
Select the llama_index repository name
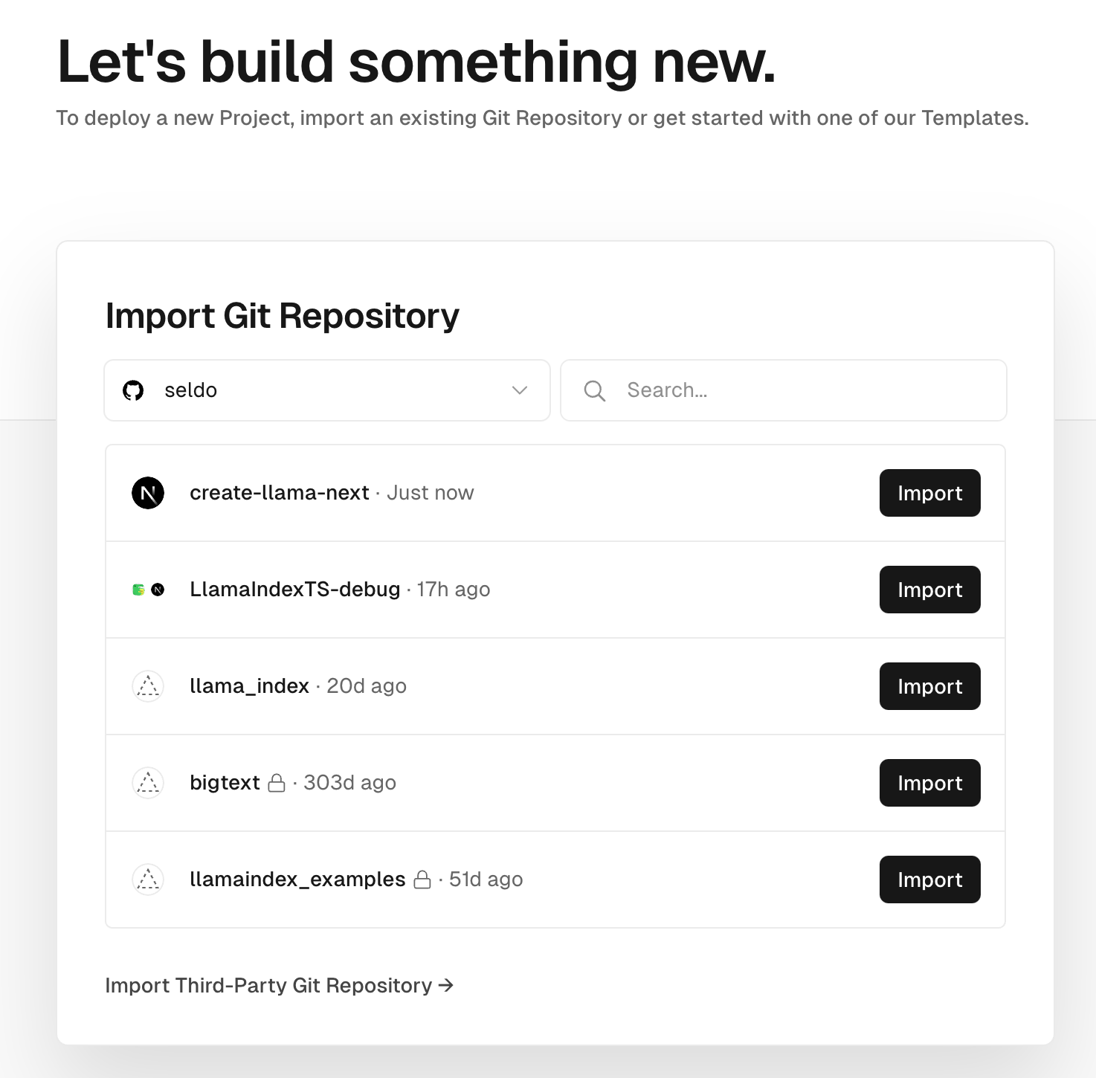[249, 686]
